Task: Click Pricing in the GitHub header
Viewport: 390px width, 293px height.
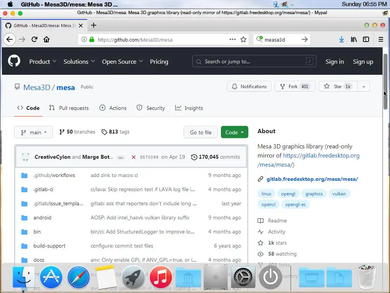Action: tap(159, 61)
